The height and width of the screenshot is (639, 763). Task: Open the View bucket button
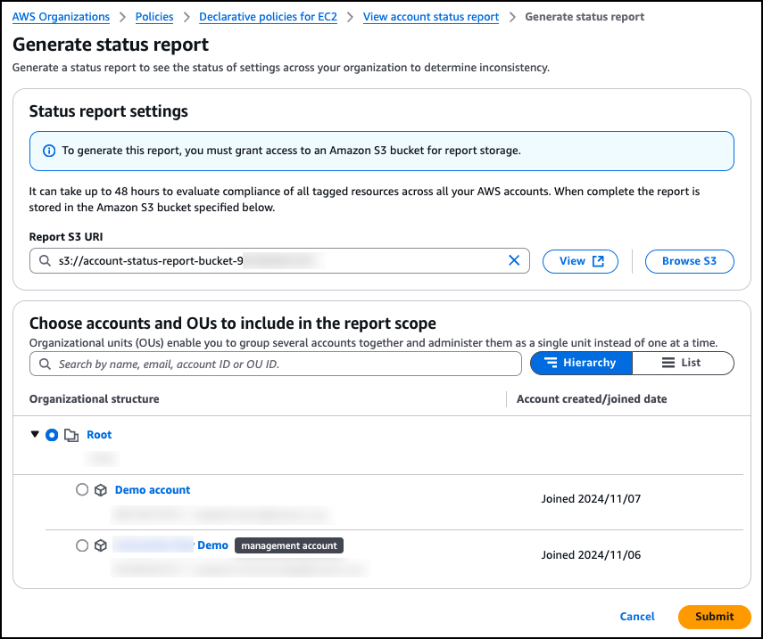[580, 261]
